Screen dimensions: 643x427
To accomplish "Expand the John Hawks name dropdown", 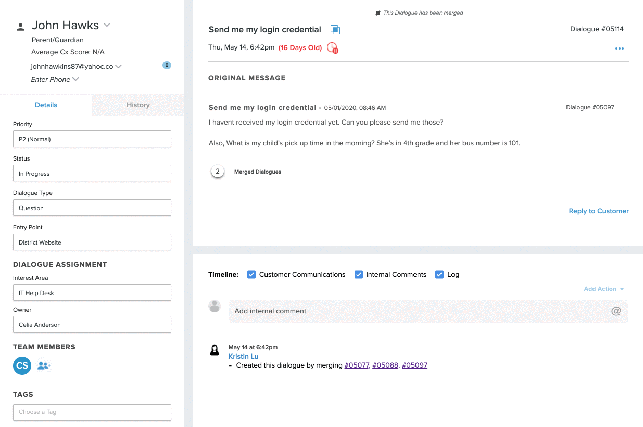I will 107,25.
